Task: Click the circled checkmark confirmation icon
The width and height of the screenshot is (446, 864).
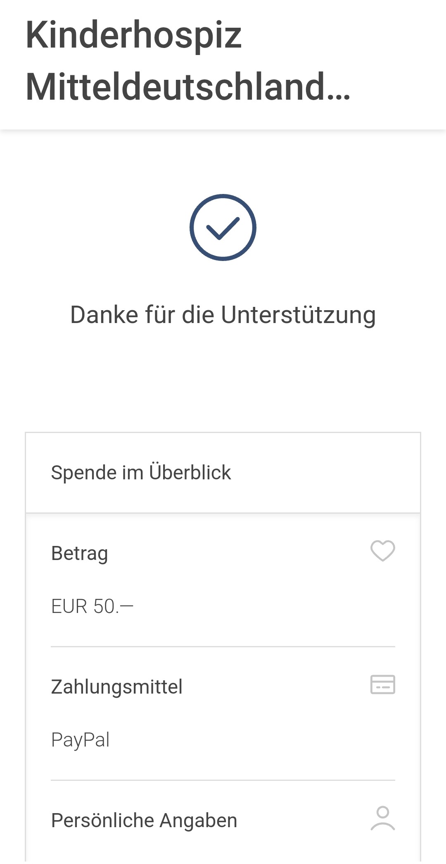Action: click(x=223, y=227)
